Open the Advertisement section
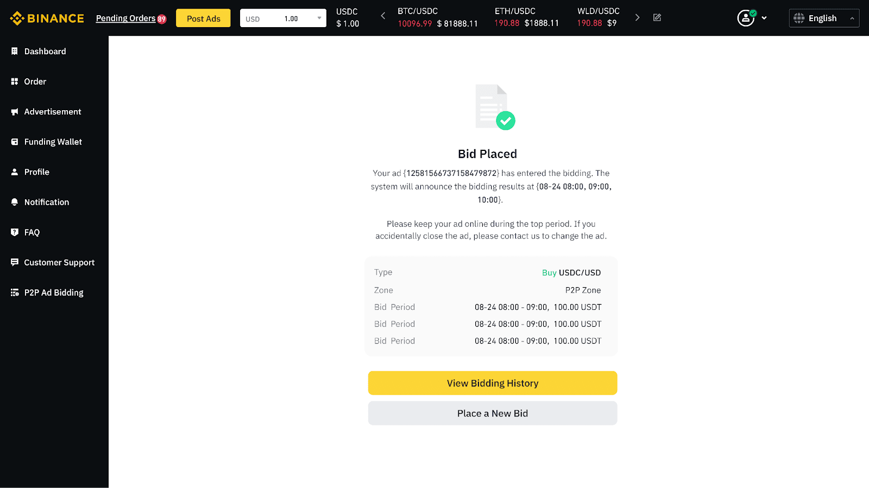The height and width of the screenshot is (488, 869). click(x=52, y=111)
